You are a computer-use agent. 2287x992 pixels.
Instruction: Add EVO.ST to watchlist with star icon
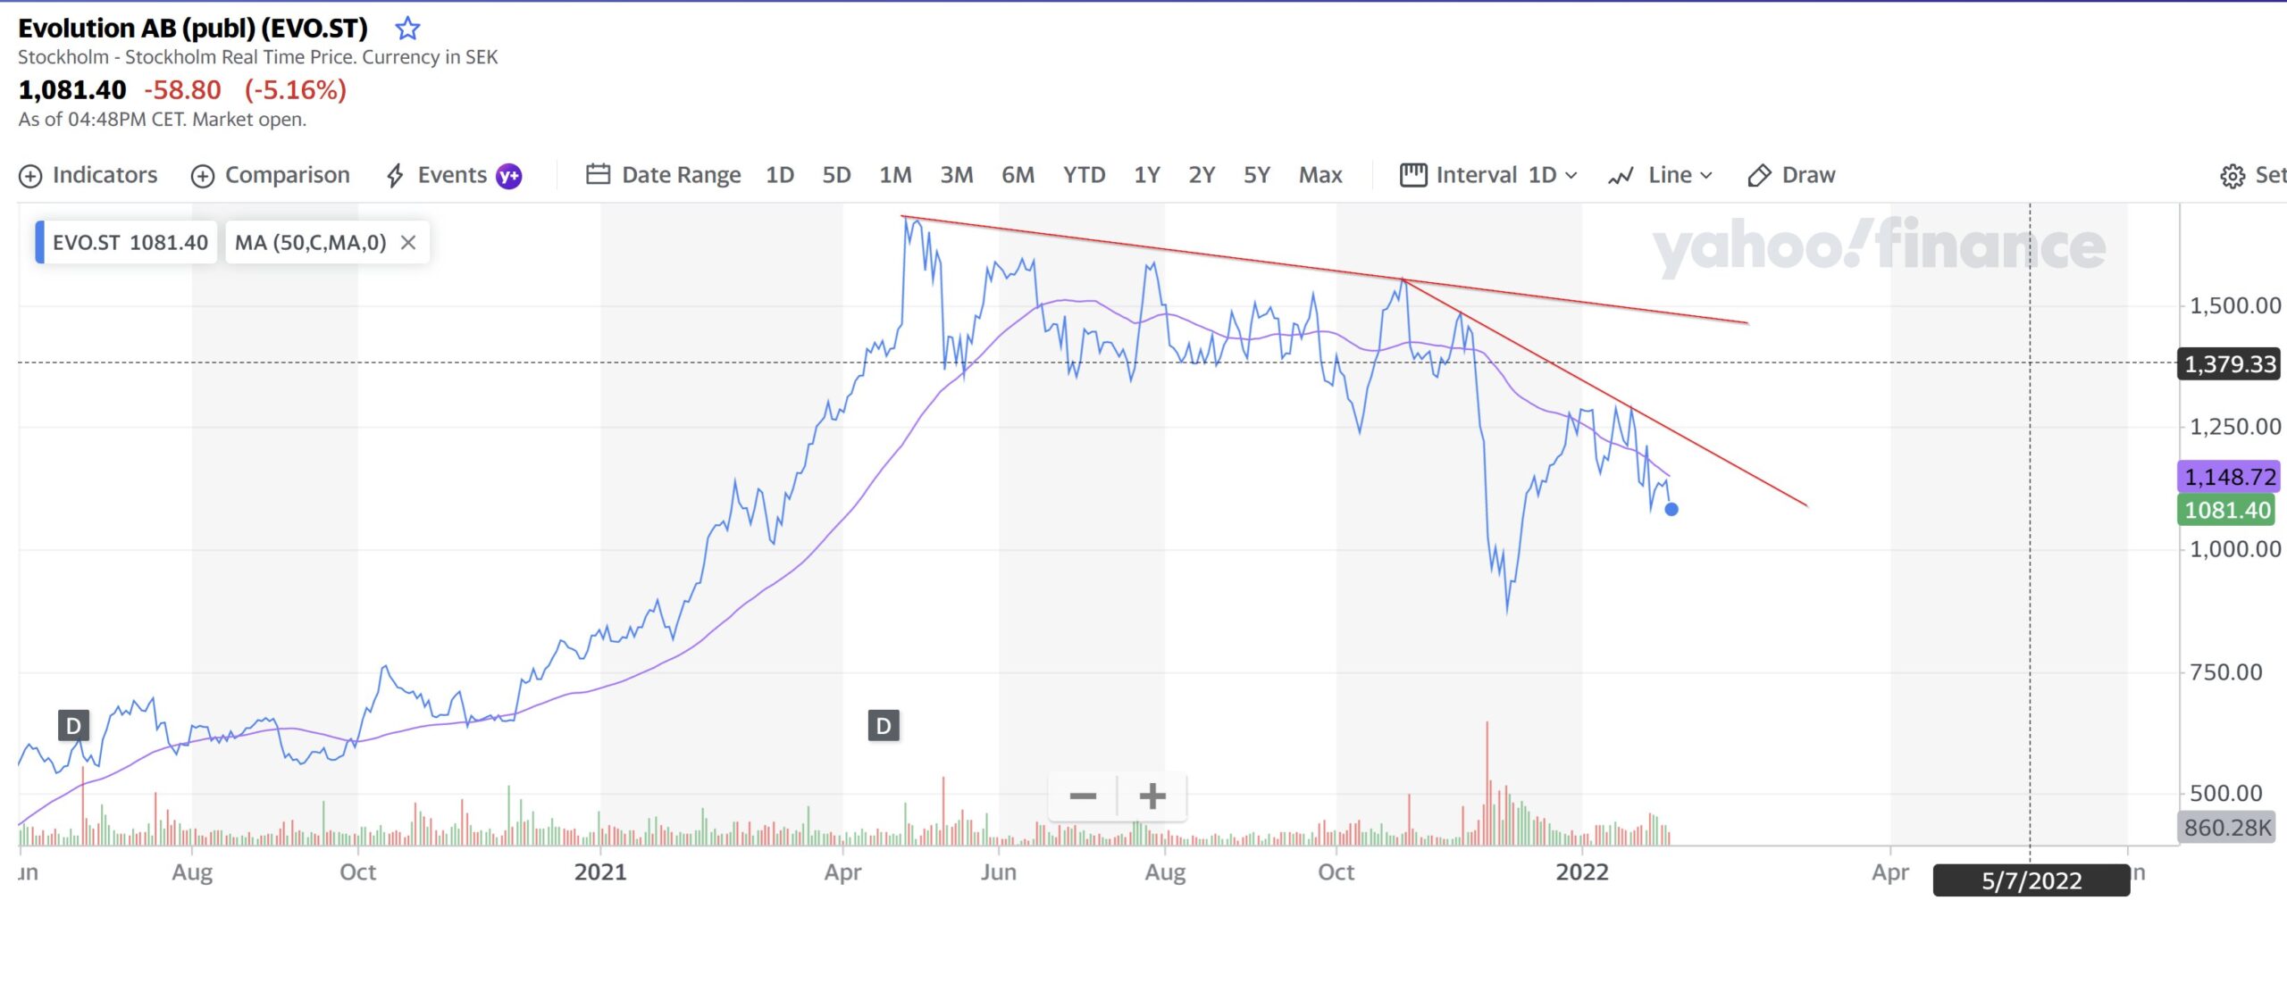pos(407,29)
